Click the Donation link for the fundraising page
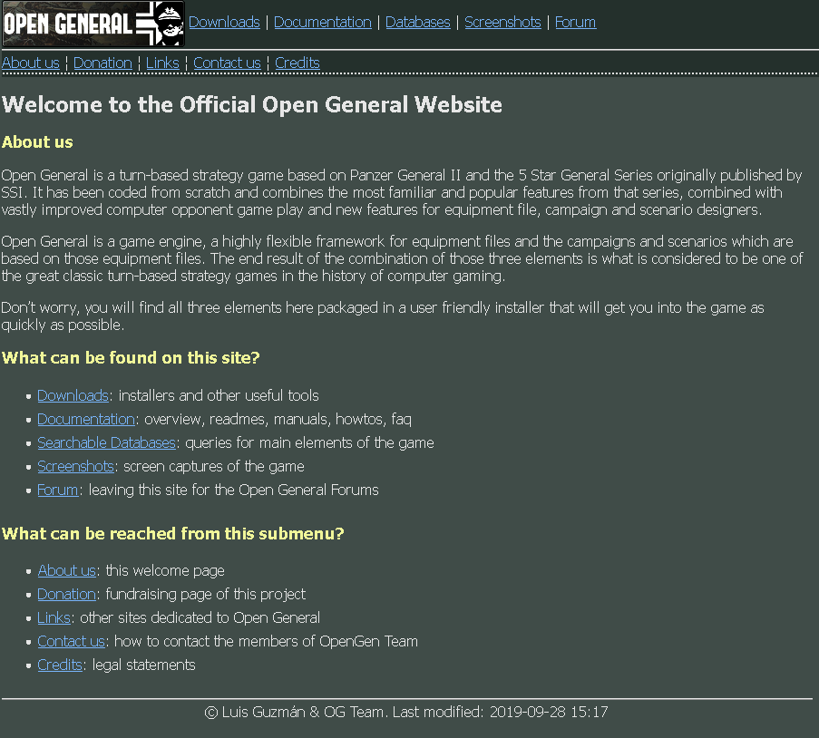 [x=66, y=594]
